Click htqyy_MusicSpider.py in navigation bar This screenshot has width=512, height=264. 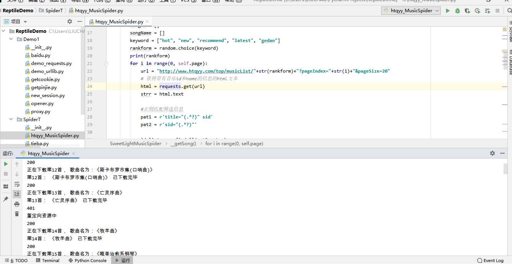[x=96, y=10]
